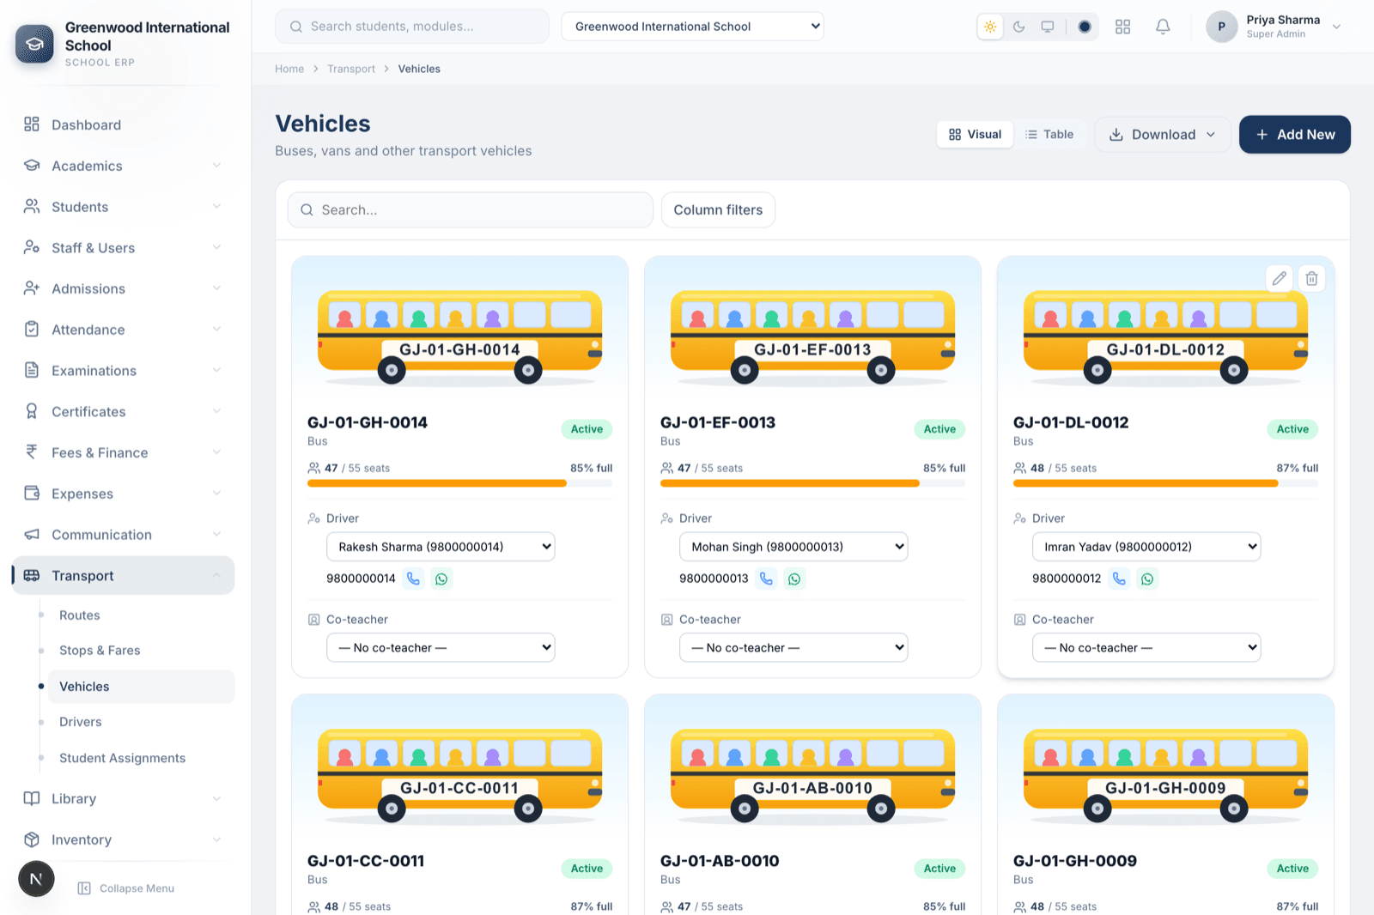Open the co-teacher dropdown for GJ-01-EF-0013
Image resolution: width=1374 pixels, height=915 pixels.
tap(793, 647)
